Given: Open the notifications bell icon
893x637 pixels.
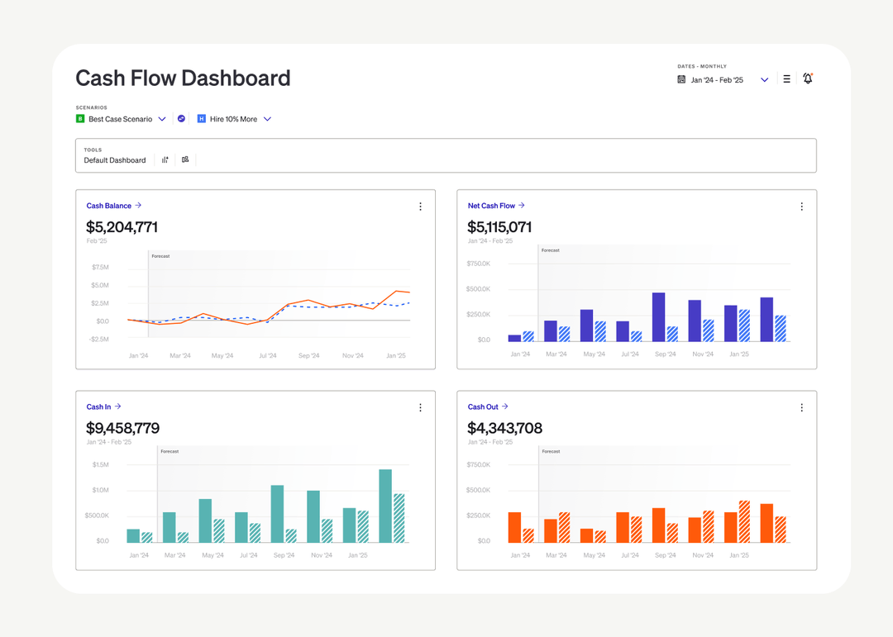Looking at the screenshot, I should click(x=808, y=78).
